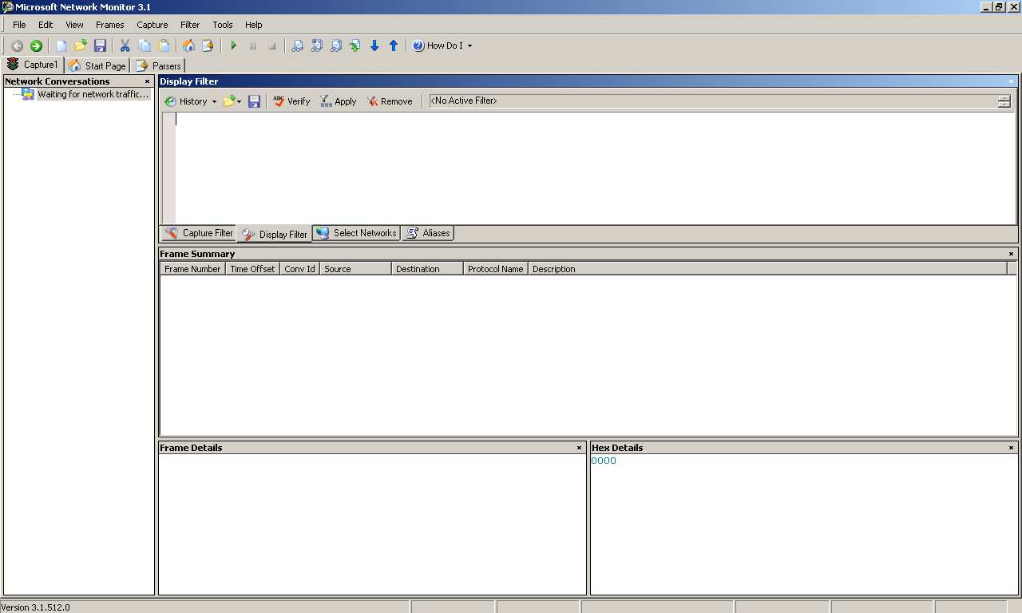Open the How Do I help dropdown

pos(442,46)
